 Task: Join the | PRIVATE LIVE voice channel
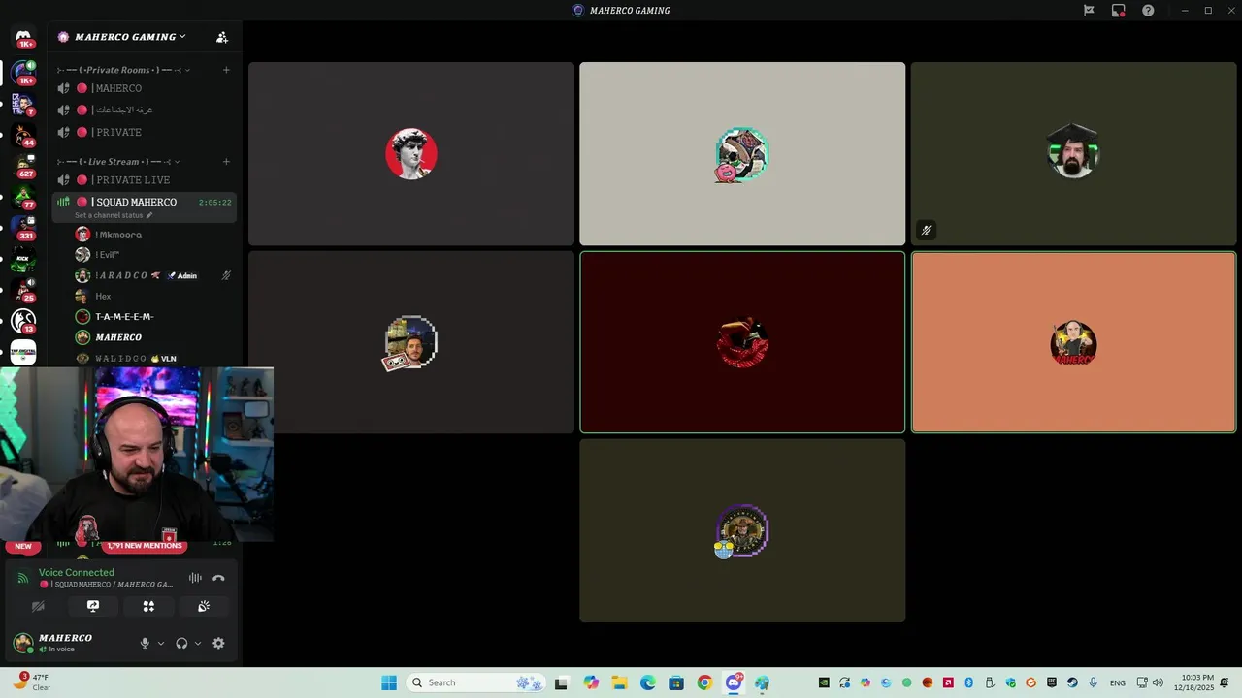tap(145, 180)
